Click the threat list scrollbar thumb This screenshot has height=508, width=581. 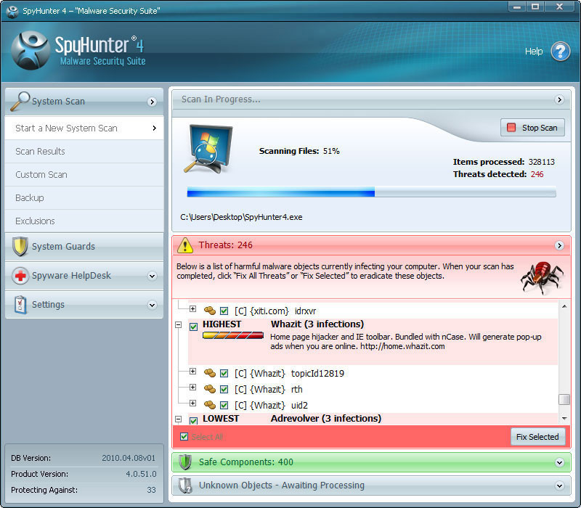click(x=564, y=399)
